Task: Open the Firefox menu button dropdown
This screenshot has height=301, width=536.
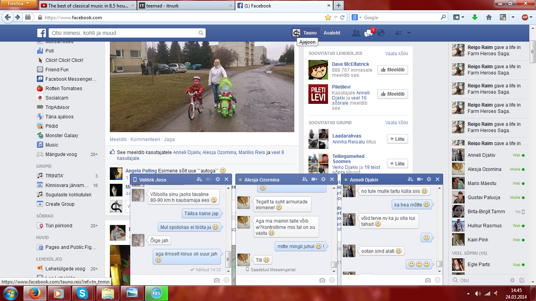Action: (x=18, y=3)
